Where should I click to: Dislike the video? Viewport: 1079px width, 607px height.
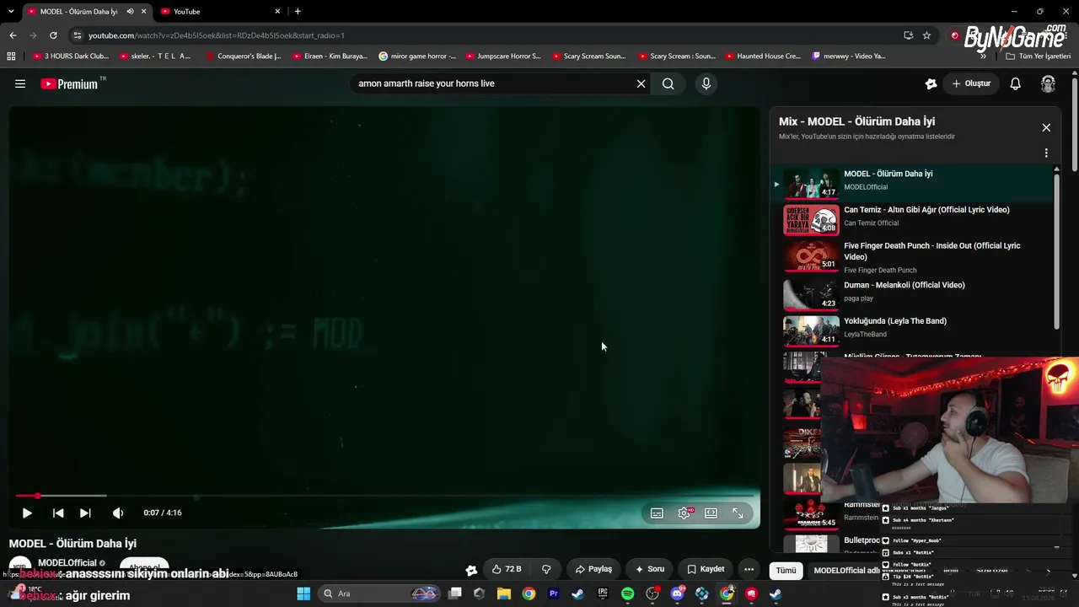(546, 569)
